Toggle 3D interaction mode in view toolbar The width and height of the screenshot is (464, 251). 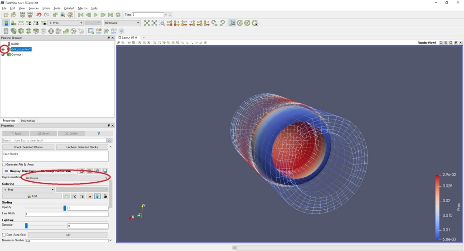tap(129, 43)
